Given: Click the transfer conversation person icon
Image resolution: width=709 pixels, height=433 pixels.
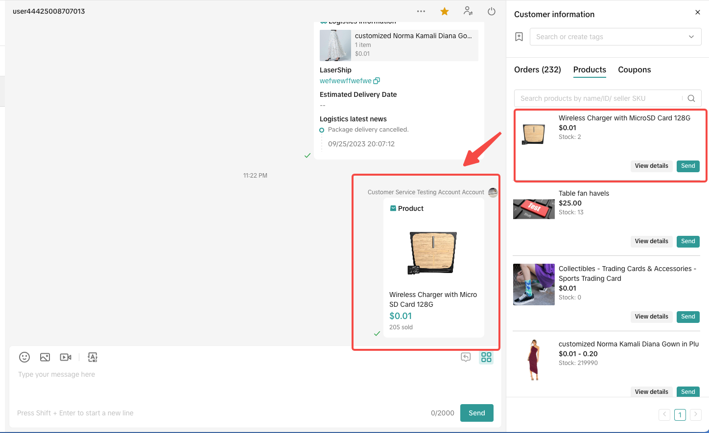Looking at the screenshot, I should click(468, 11).
